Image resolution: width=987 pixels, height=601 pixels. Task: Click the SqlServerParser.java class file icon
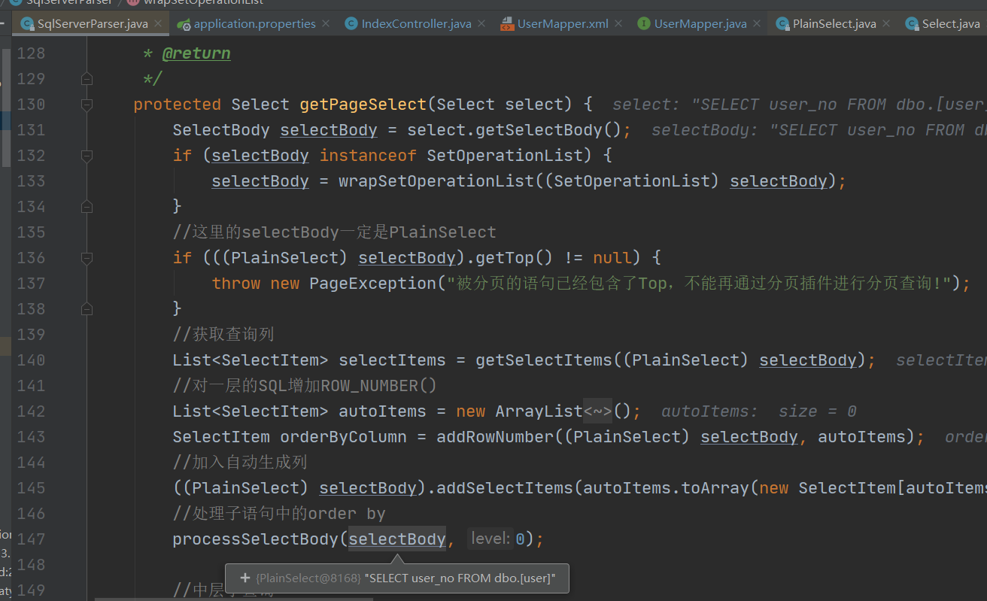click(x=29, y=24)
